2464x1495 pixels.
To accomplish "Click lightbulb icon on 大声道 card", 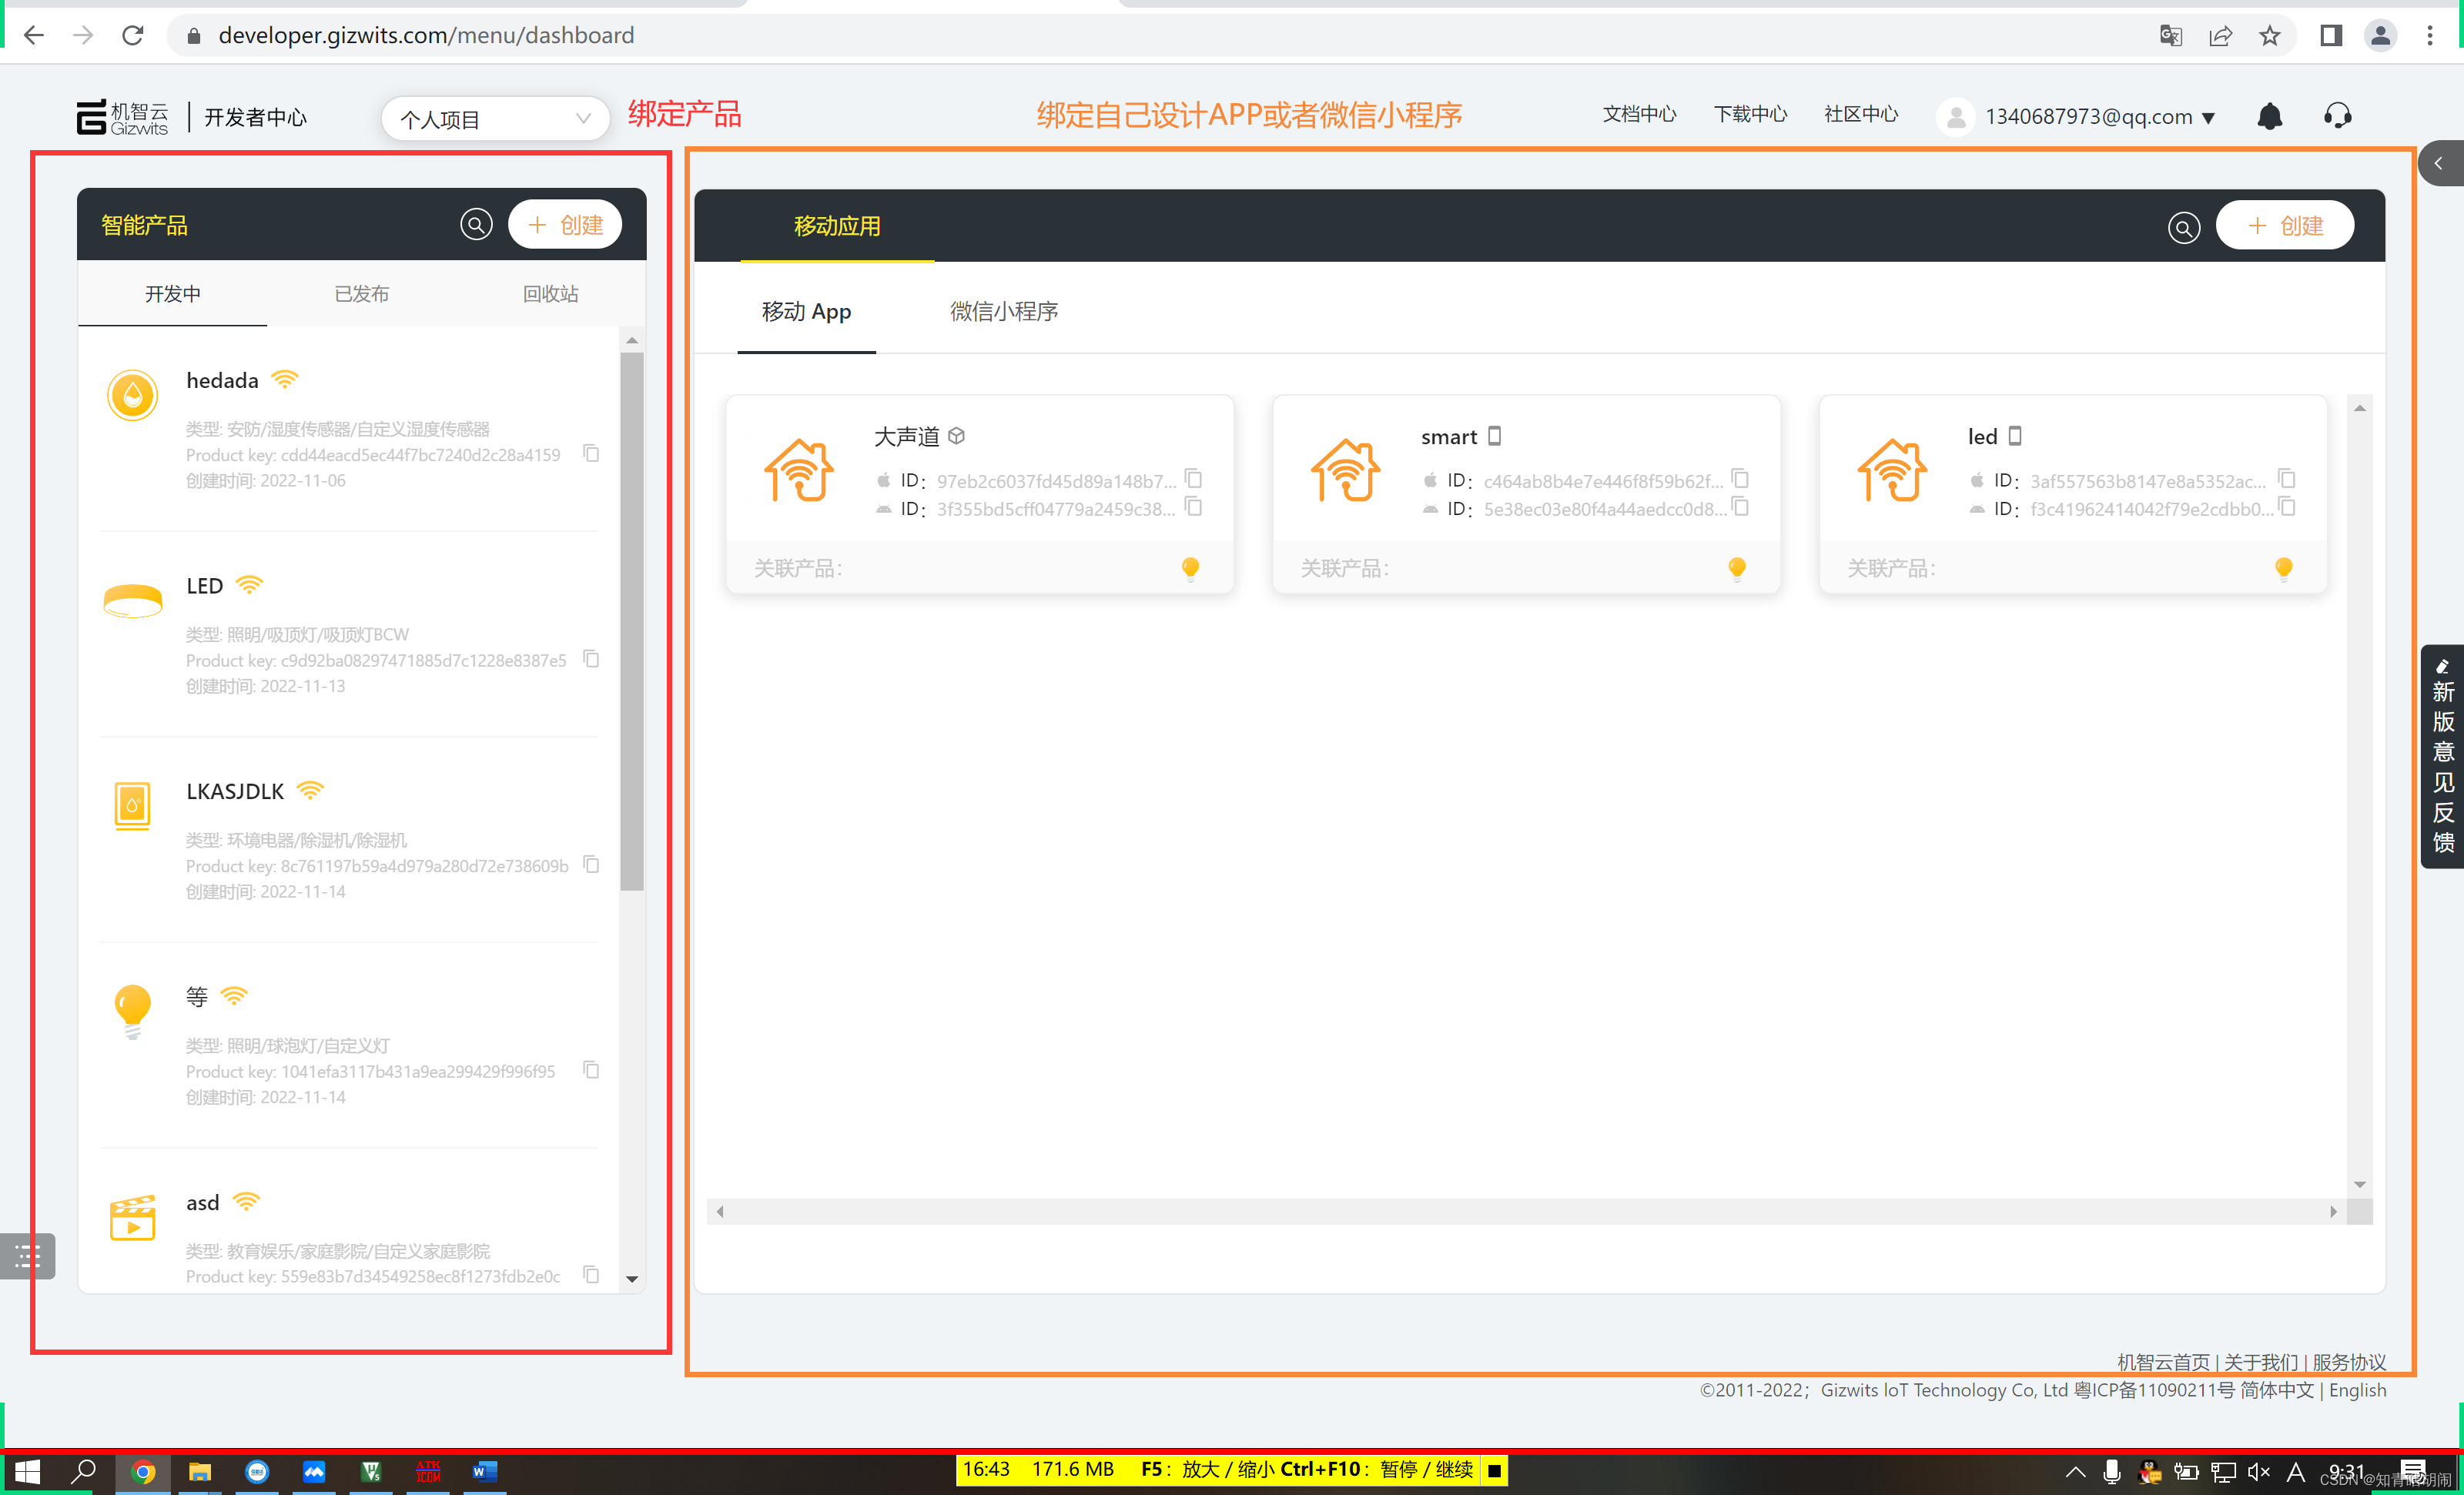I will pos(1190,568).
